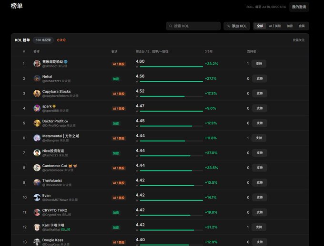Click 支持 for Nico投資有道
324x246 pixels.
point(260,152)
